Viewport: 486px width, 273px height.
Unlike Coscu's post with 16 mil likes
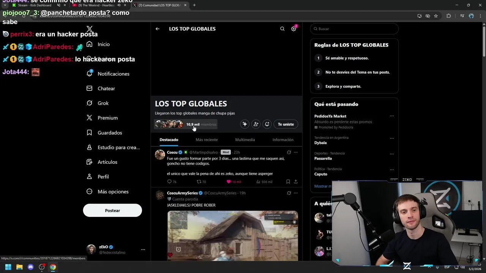(x=234, y=182)
